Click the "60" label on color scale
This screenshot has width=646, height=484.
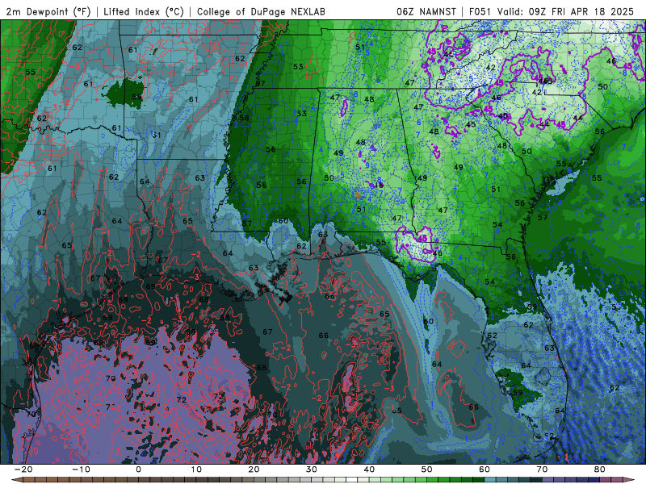(484, 469)
